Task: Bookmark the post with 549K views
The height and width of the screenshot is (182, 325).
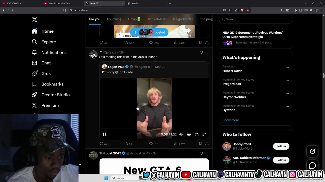Action: 200,43
